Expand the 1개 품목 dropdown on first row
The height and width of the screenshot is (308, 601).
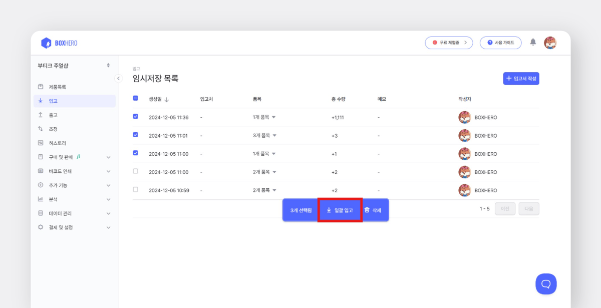273,117
